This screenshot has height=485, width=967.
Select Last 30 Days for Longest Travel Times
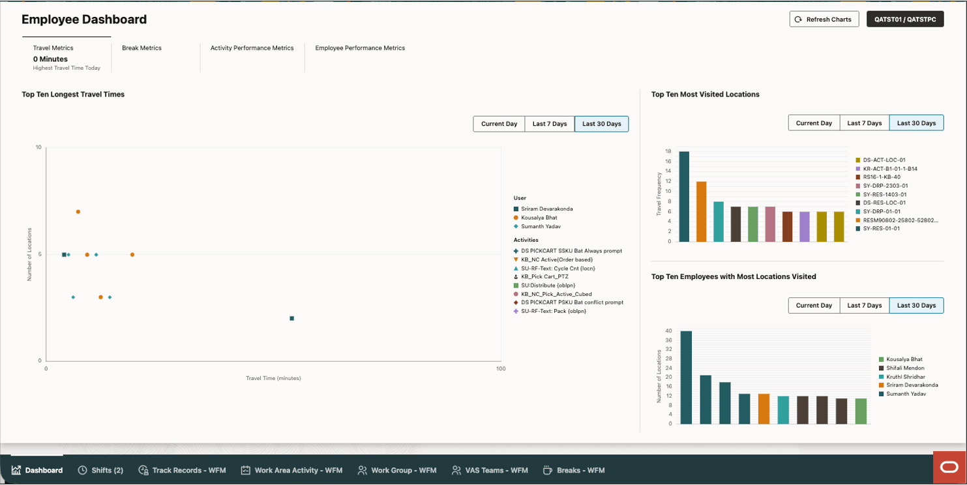coord(601,124)
